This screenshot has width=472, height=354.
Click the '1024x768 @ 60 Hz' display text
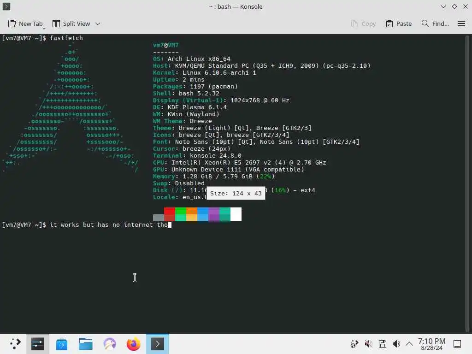[260, 100]
